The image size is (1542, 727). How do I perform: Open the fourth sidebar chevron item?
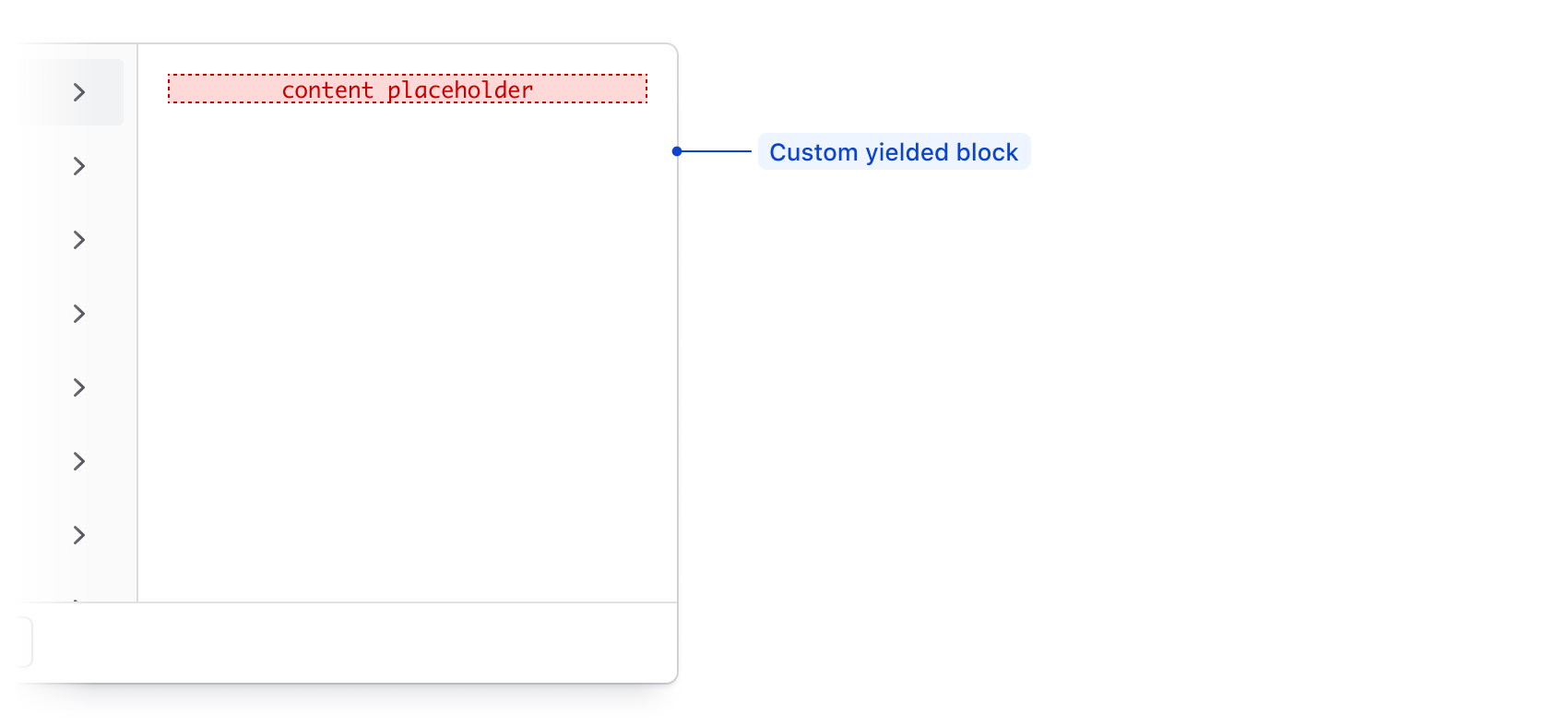point(79,314)
